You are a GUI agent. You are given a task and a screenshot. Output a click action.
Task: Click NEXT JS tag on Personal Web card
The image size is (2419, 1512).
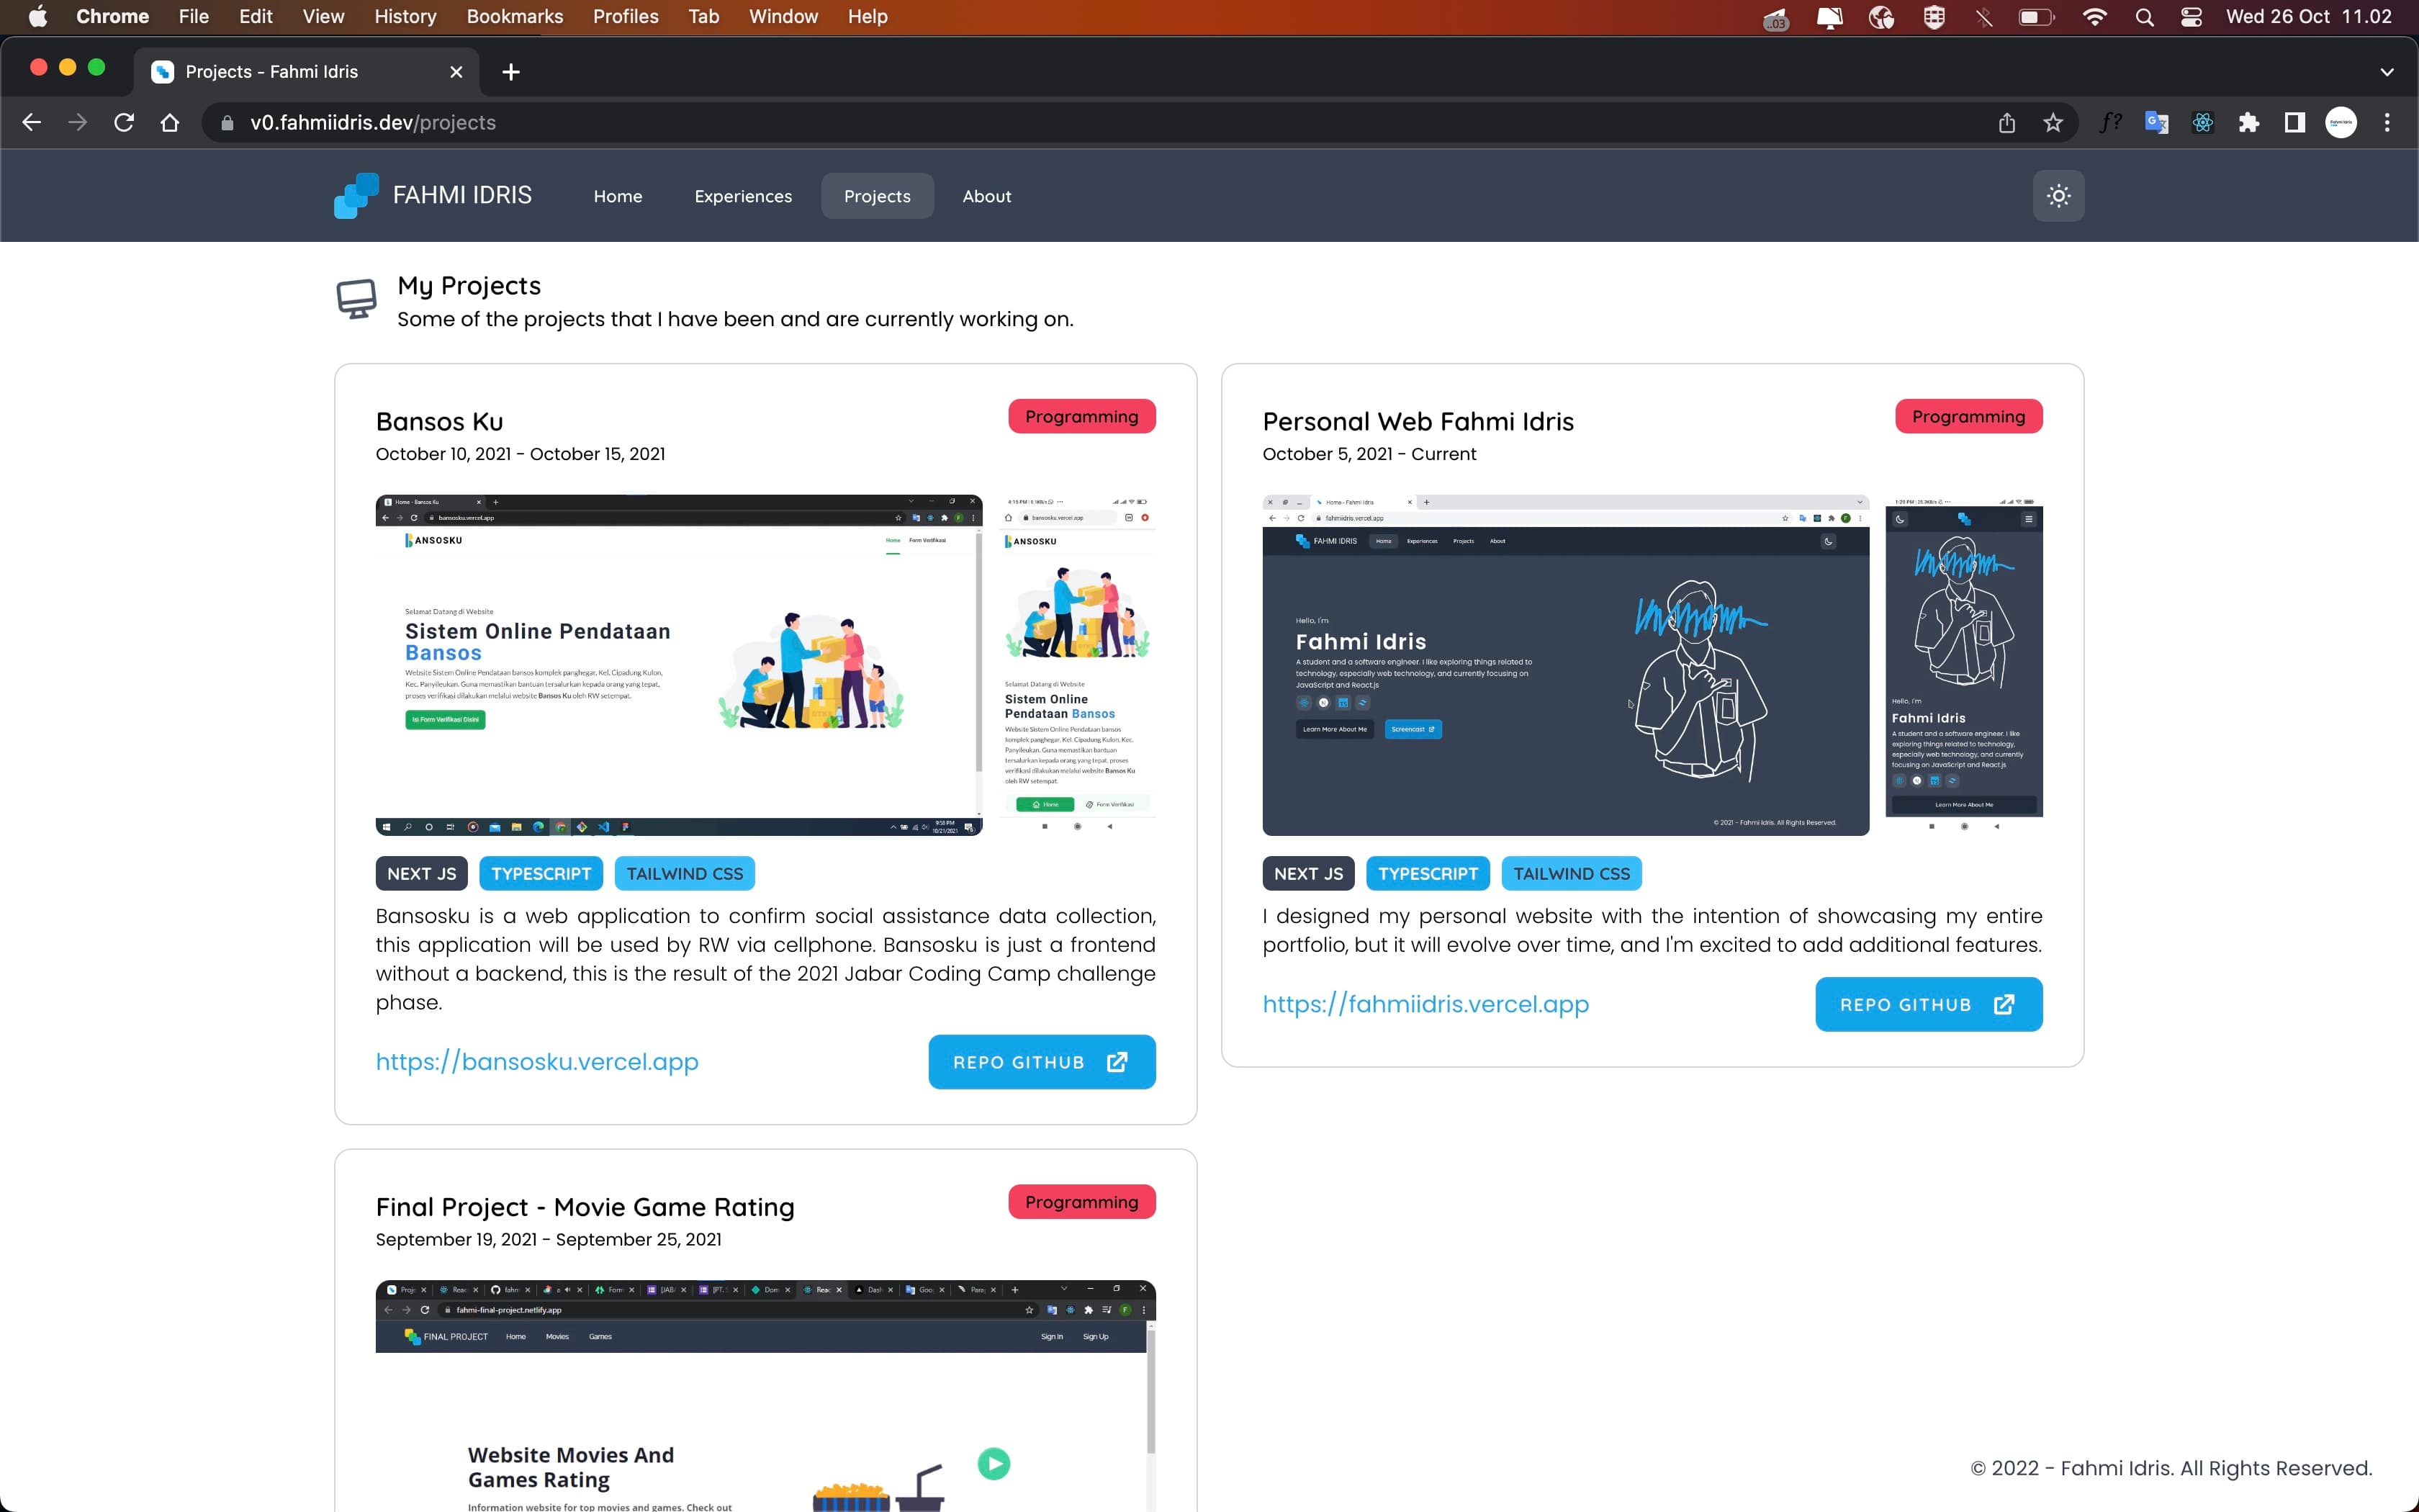[x=1308, y=873]
